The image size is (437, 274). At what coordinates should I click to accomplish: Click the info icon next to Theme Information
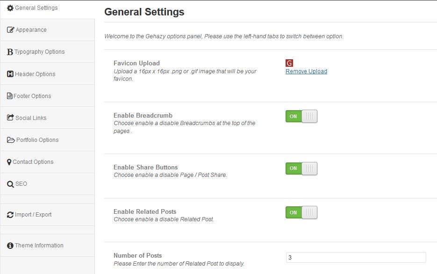[x=10, y=245]
